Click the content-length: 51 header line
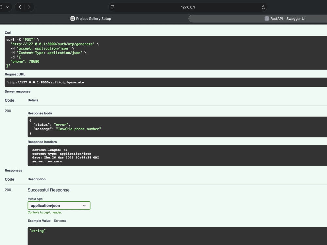Viewport: 327px width, 245px height. pyautogui.click(x=50, y=150)
